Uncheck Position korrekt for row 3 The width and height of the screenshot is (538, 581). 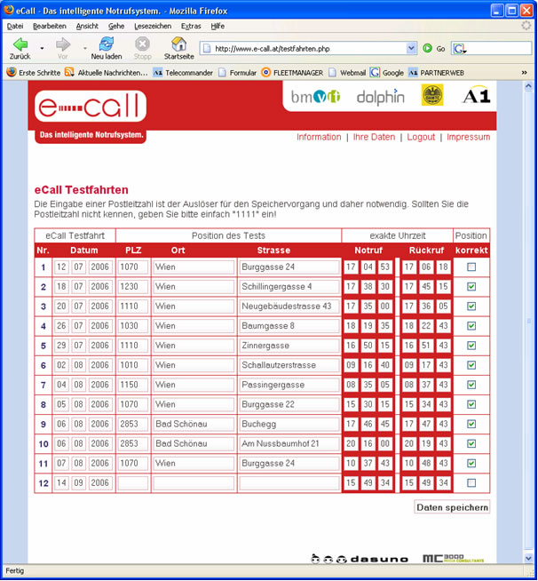[471, 306]
